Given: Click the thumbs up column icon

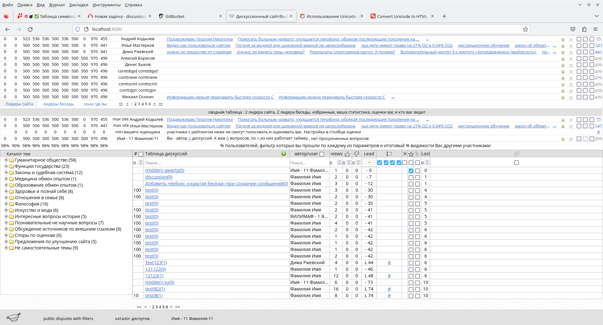Looking at the screenshot, I should pyautogui.click(x=347, y=154).
